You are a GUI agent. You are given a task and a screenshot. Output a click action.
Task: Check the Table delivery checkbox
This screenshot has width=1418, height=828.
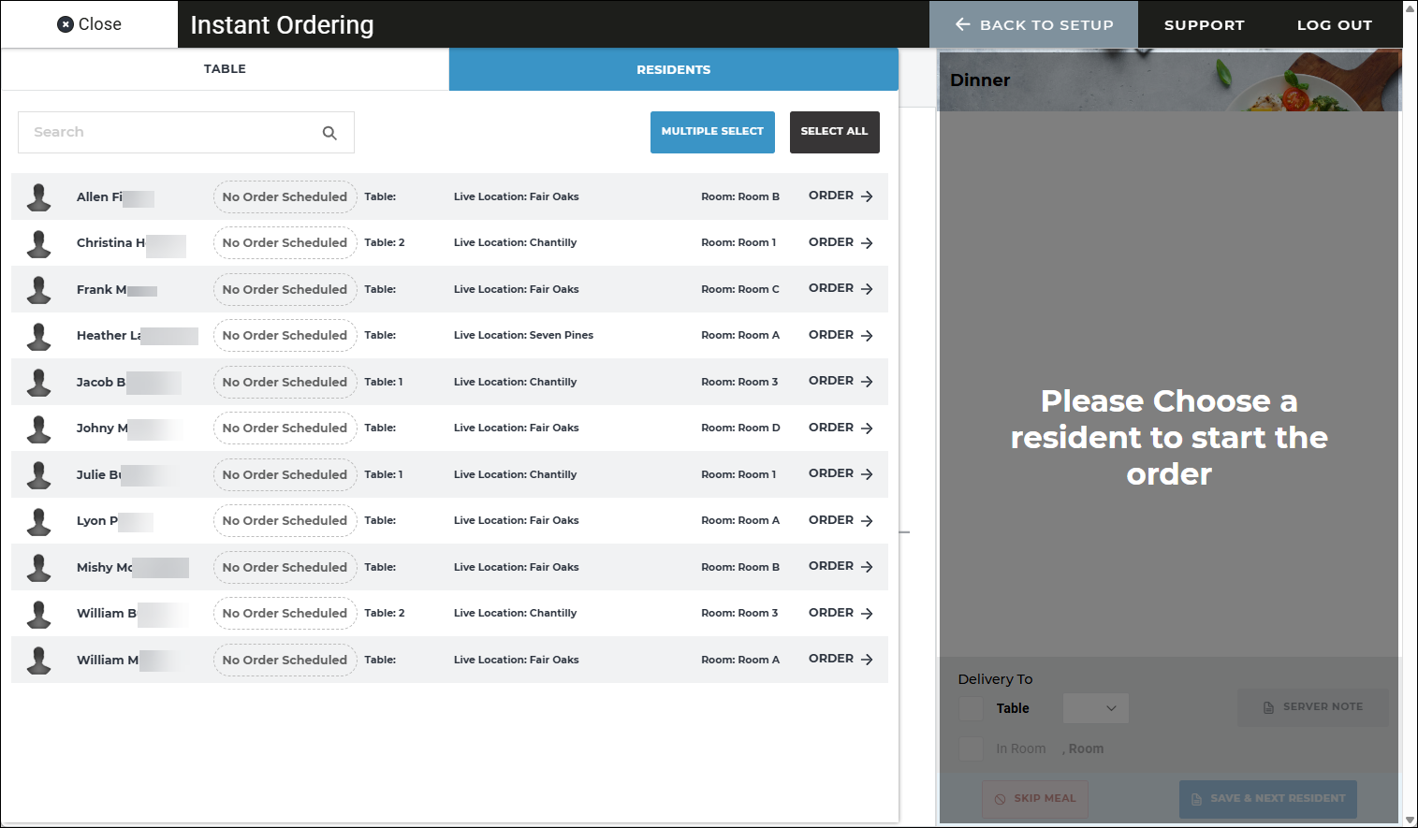[971, 708]
